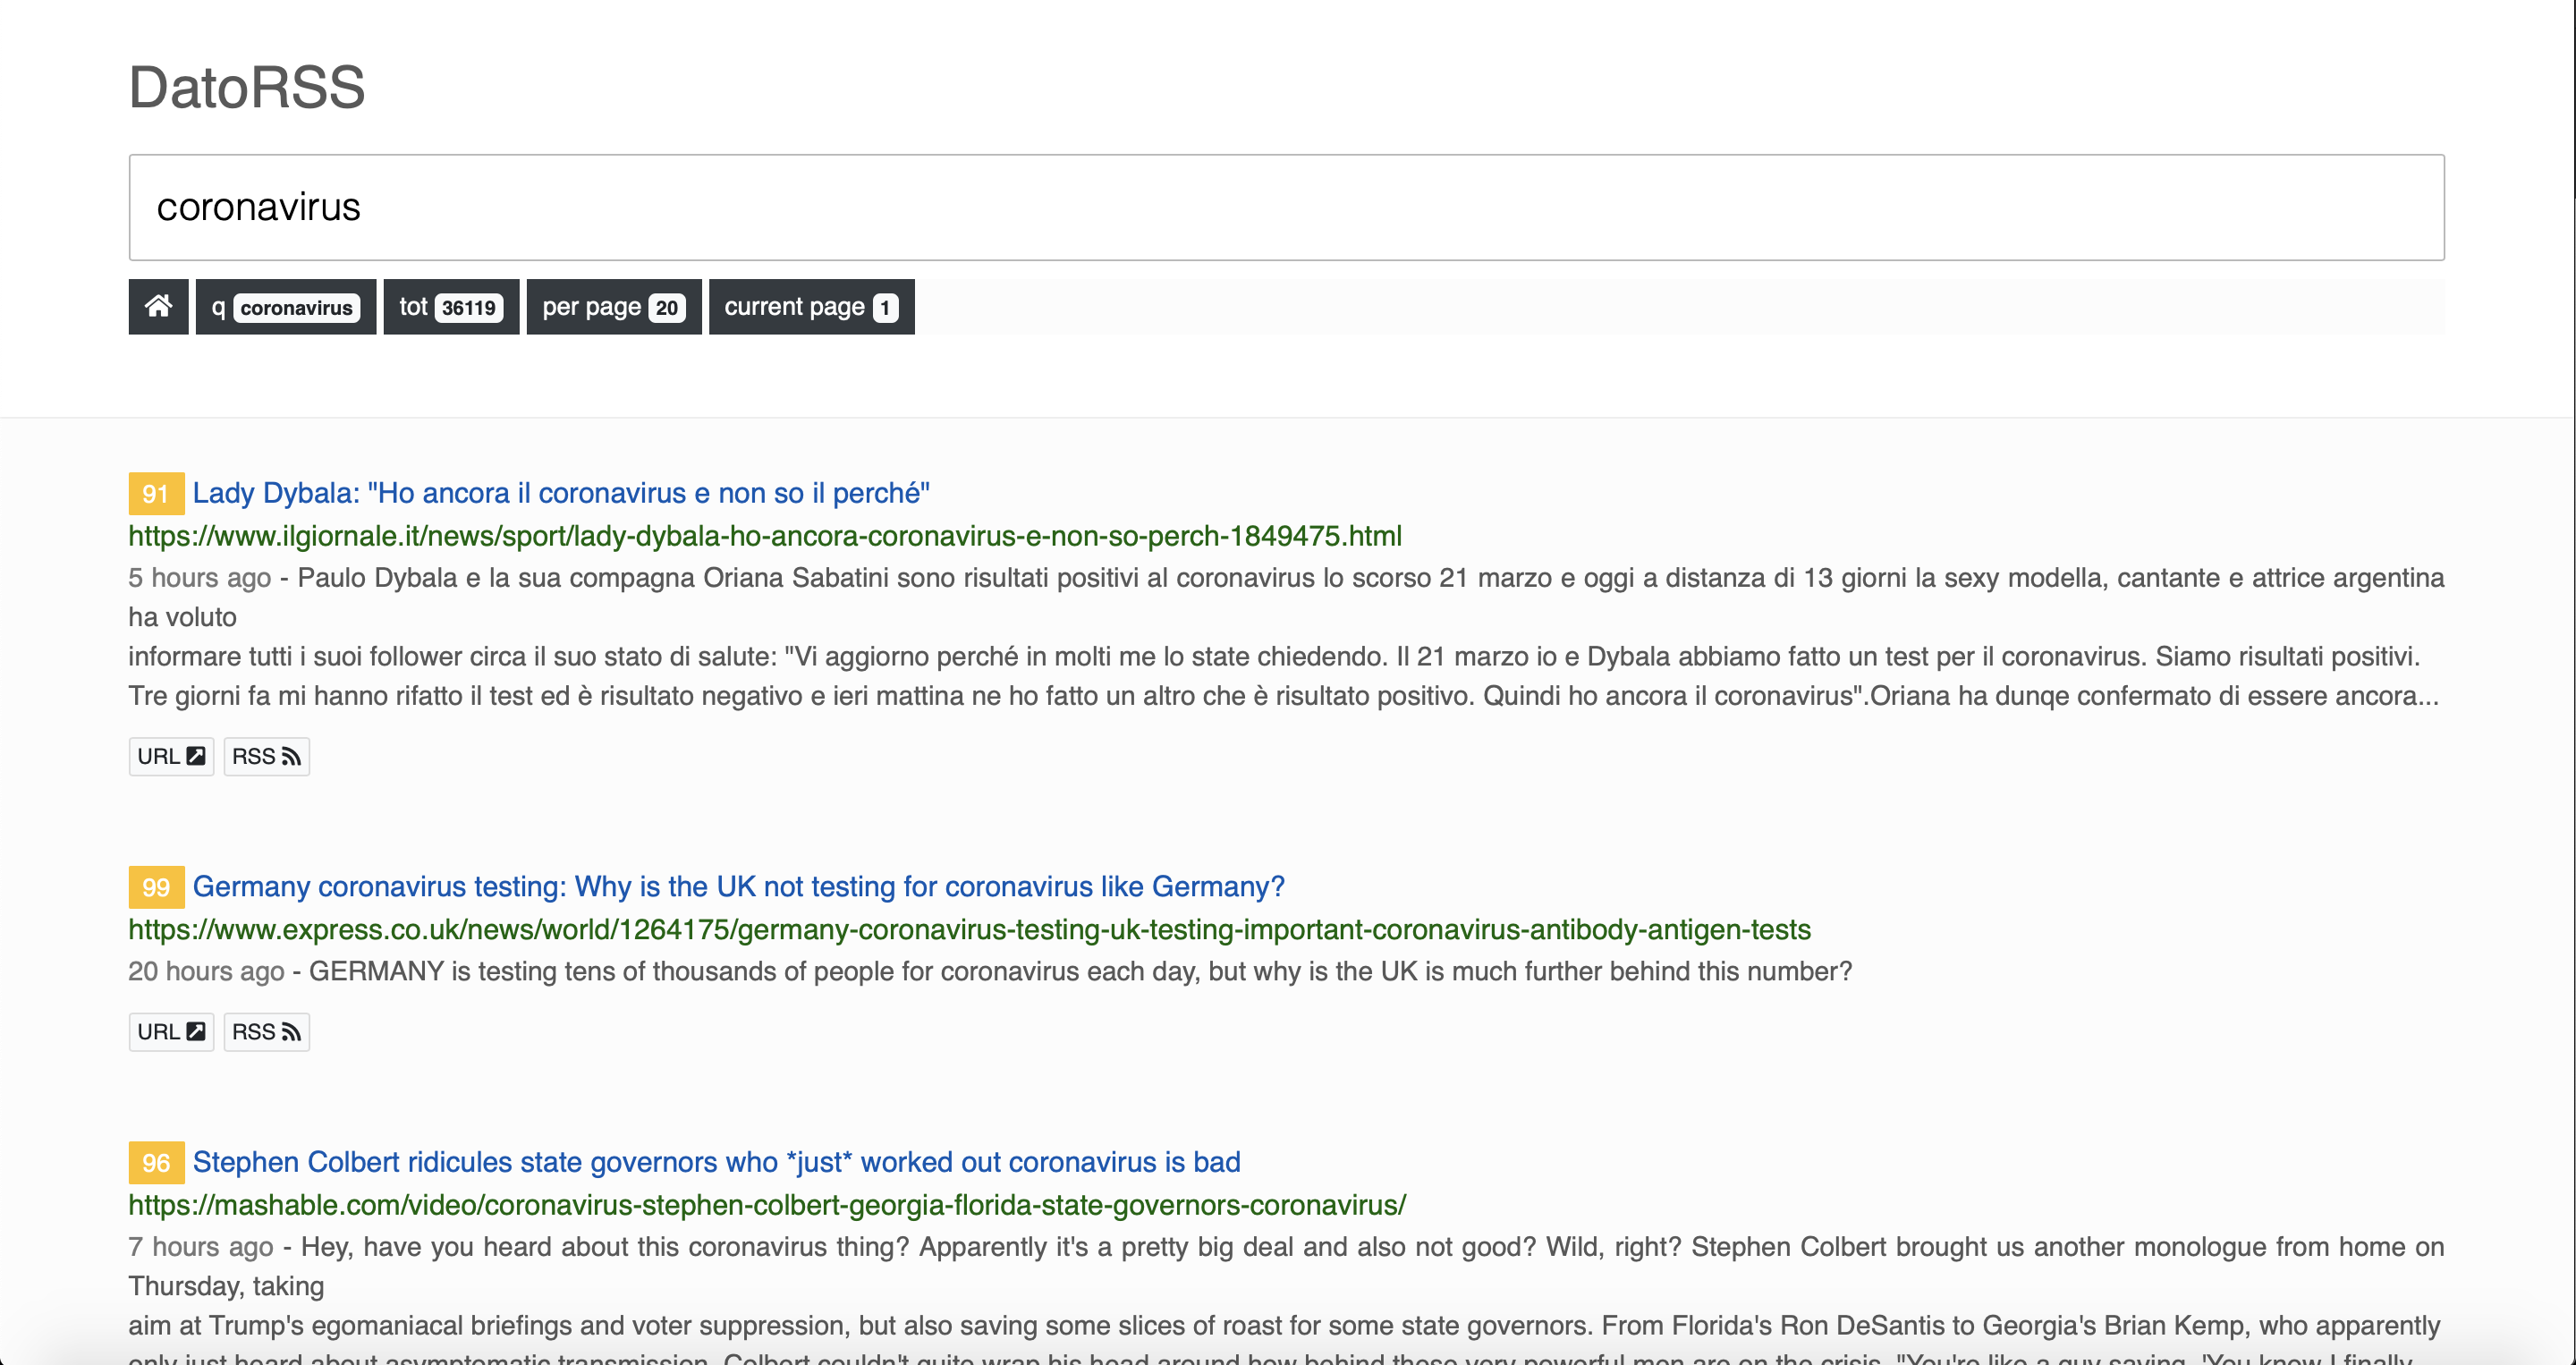Click RSS button under Lady Dybala result

[266, 756]
